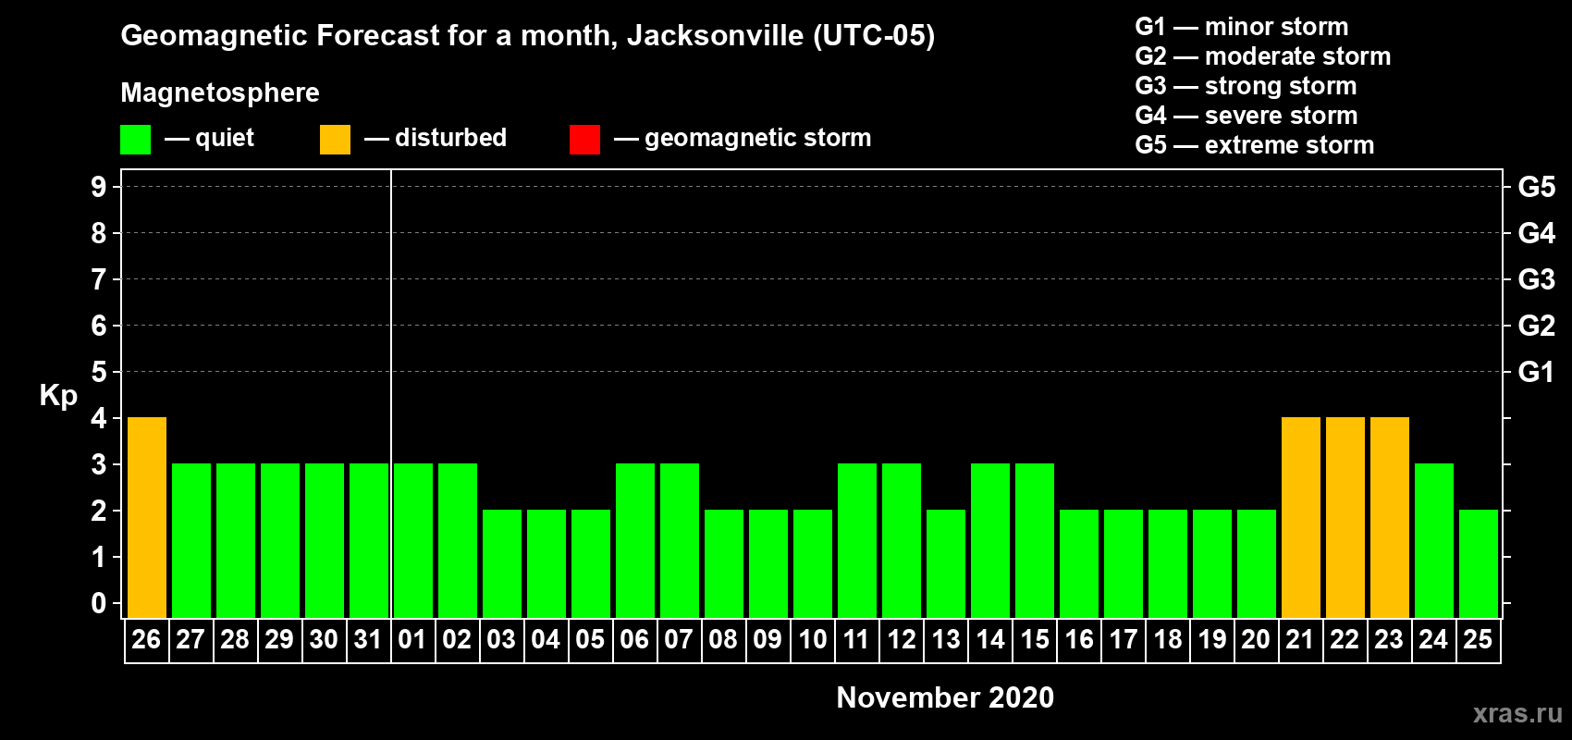
Task: Click date label 04 on the axis
Action: pyautogui.click(x=546, y=639)
